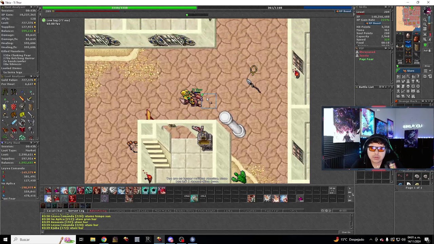Image resolution: width=434 pixels, height=244 pixels.
Task: Open the NPCs chat tab
Action: 293,211
